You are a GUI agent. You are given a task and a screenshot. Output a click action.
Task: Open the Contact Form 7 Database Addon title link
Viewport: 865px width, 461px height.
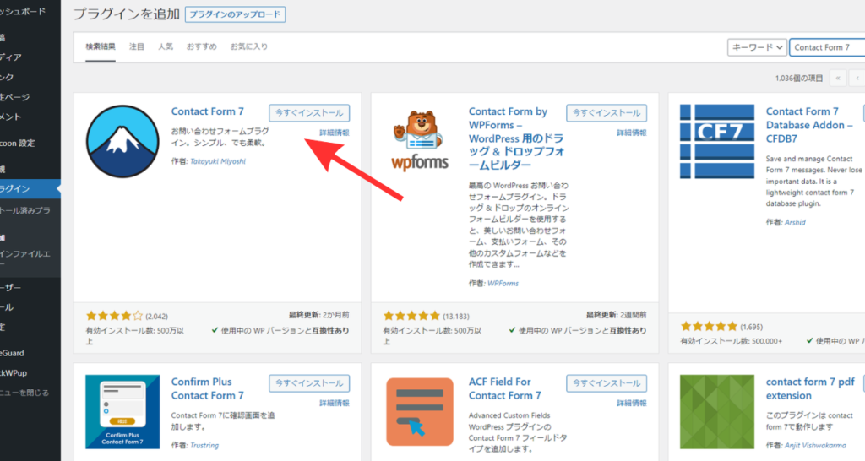pos(809,125)
